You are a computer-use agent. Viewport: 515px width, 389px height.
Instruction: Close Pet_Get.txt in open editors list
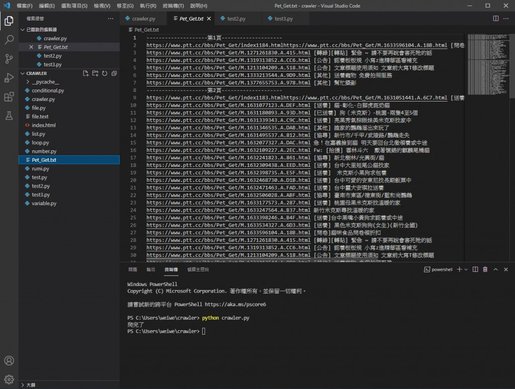tap(31, 47)
